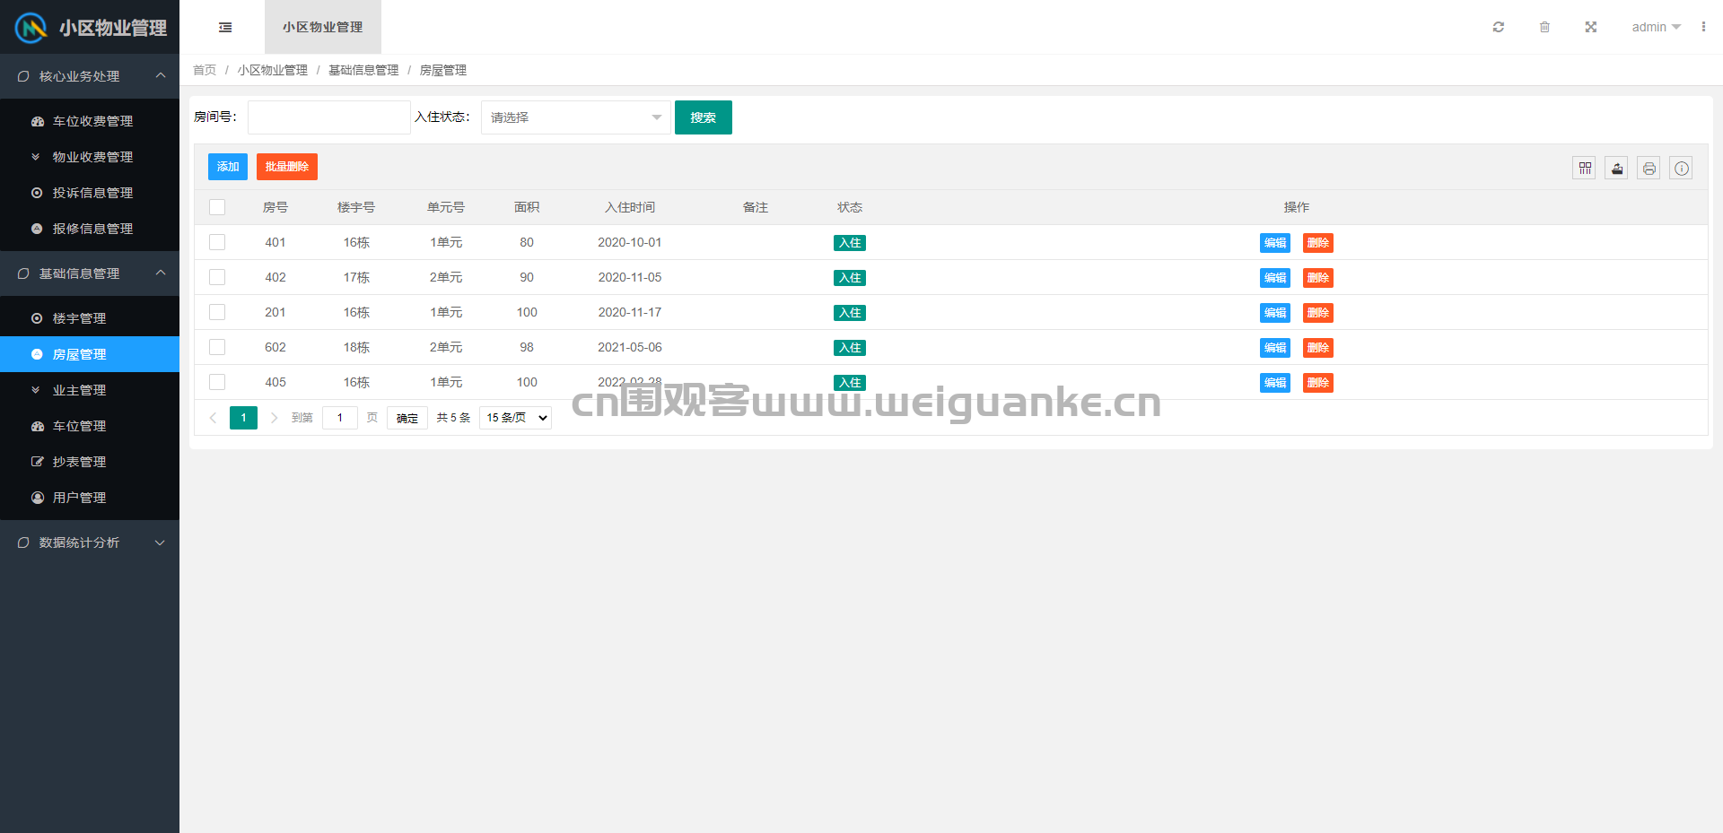
Task: Click the 车位收费管理 sidebar icon
Action: coord(37,121)
